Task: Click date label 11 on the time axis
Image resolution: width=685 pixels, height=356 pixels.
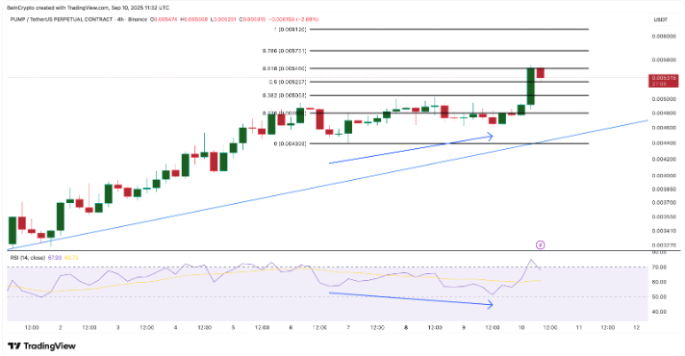Action: click(x=579, y=327)
